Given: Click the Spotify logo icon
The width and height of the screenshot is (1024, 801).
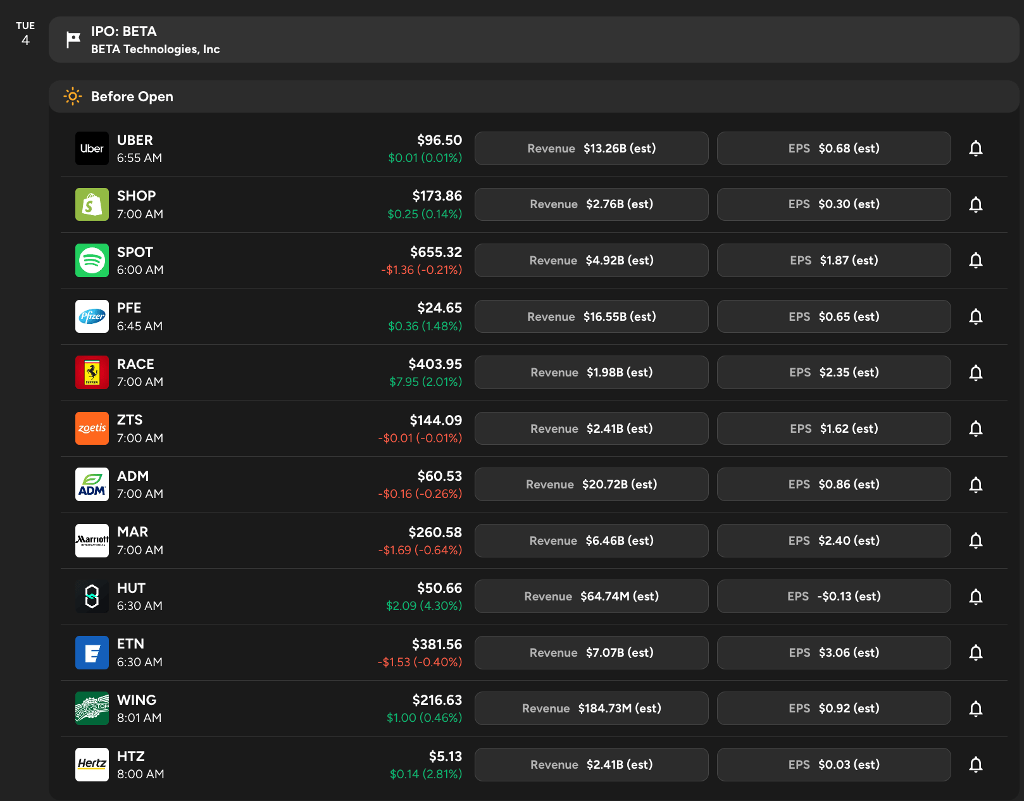Looking at the screenshot, I should [92, 261].
